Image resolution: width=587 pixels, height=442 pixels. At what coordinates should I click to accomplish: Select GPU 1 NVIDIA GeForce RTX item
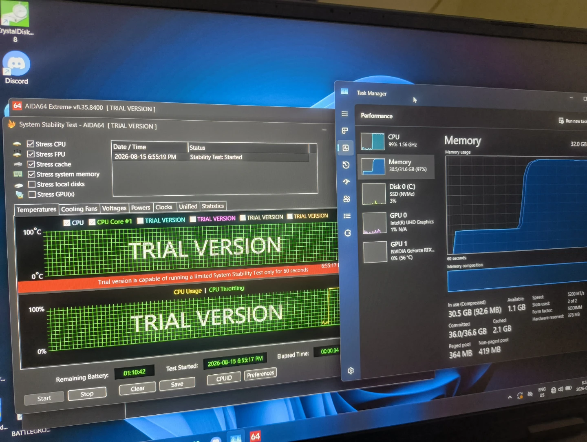(399, 251)
